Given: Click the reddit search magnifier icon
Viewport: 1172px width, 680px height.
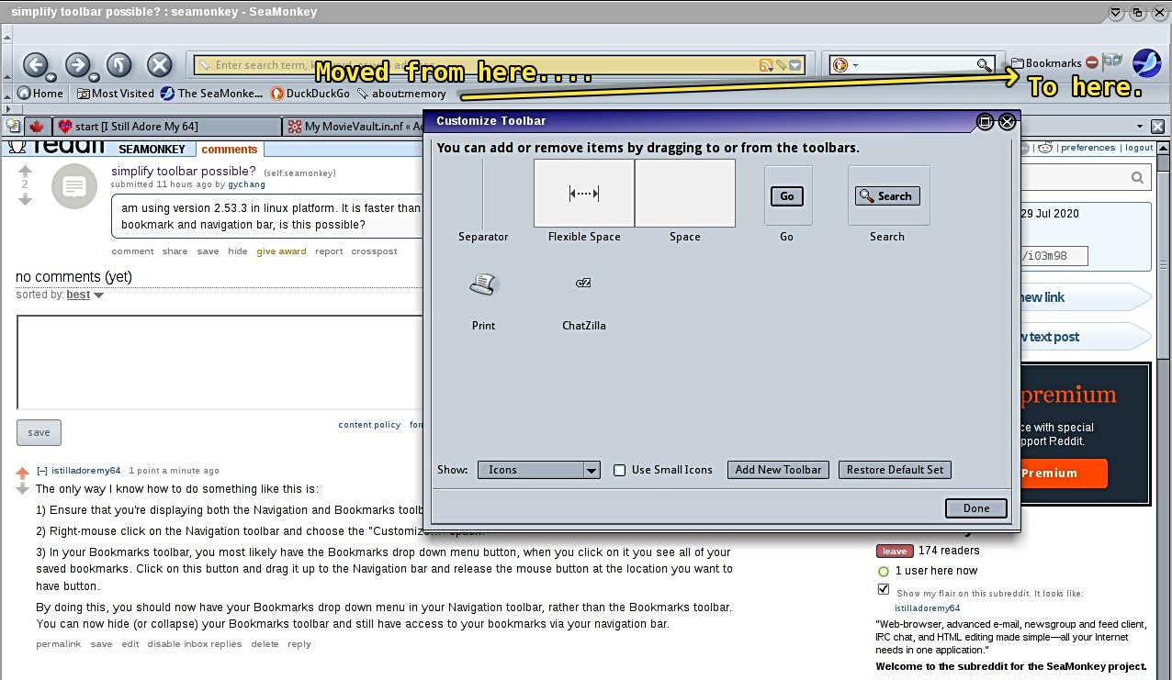Looking at the screenshot, I should (1137, 178).
